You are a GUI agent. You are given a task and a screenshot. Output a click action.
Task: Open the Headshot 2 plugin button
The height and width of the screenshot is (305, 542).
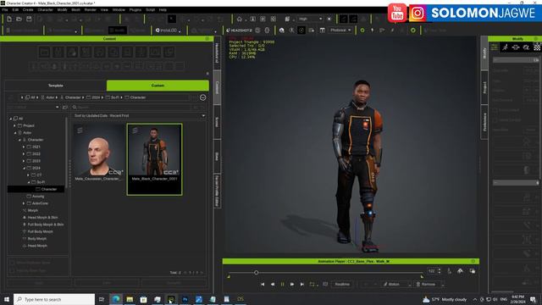coord(239,30)
